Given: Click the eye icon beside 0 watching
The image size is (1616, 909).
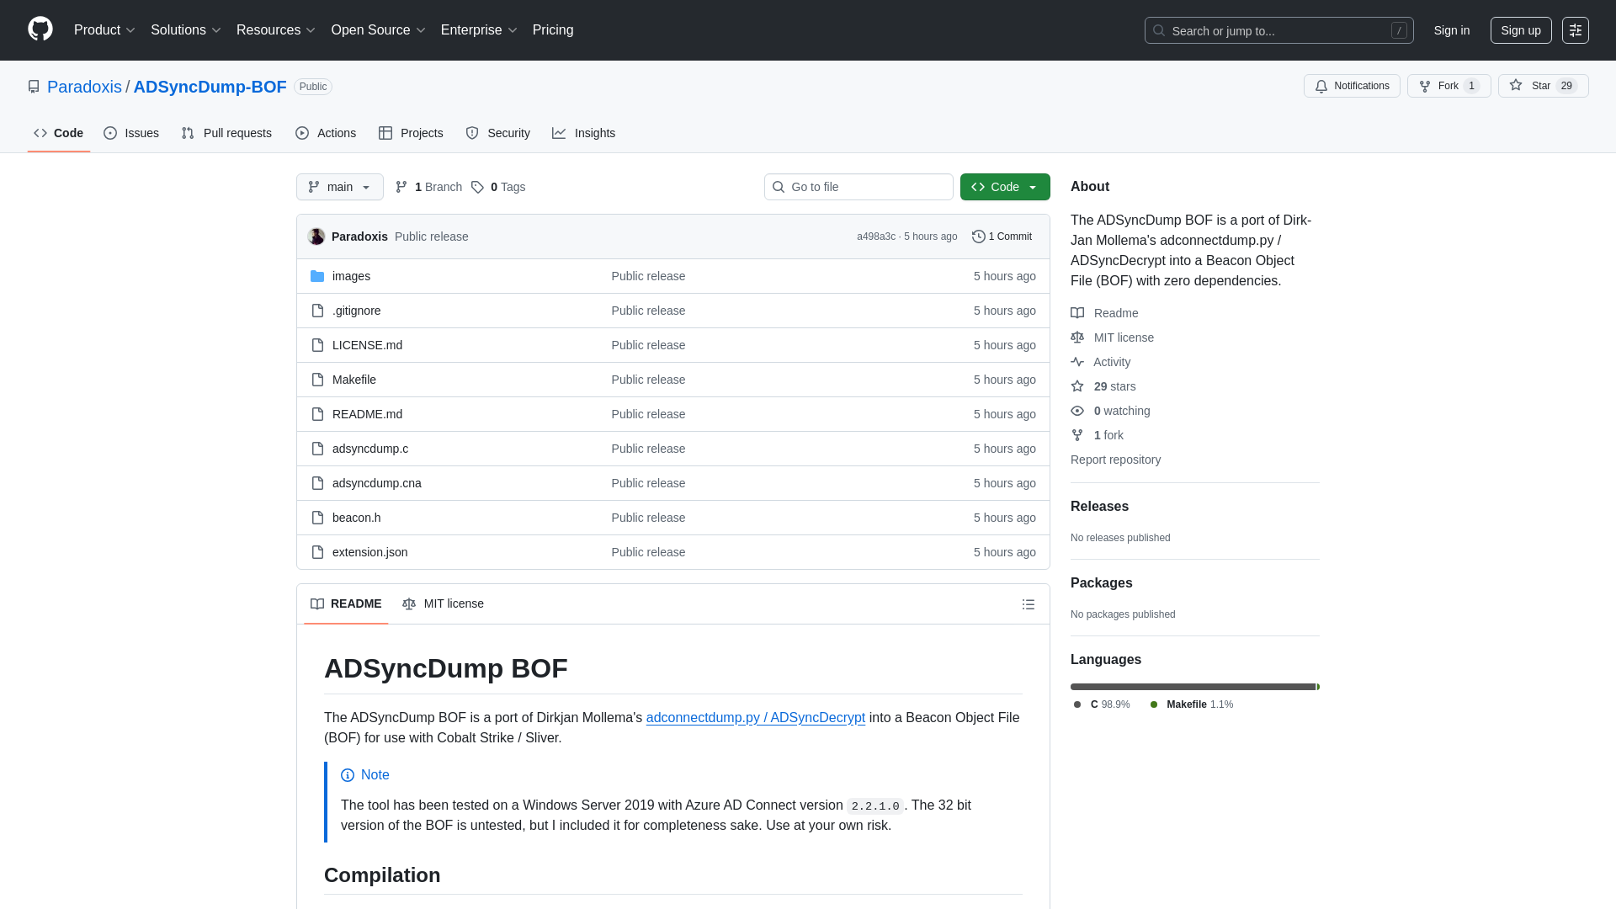Looking at the screenshot, I should [1077, 411].
